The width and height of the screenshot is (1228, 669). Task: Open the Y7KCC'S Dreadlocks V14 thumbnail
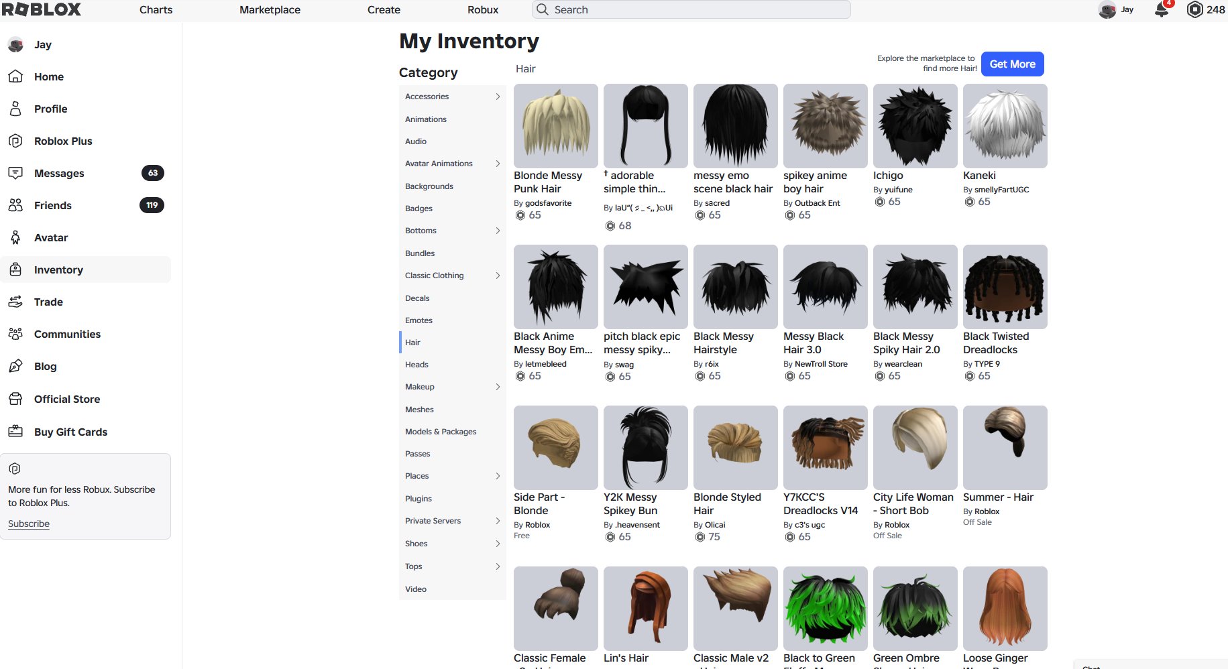826,448
